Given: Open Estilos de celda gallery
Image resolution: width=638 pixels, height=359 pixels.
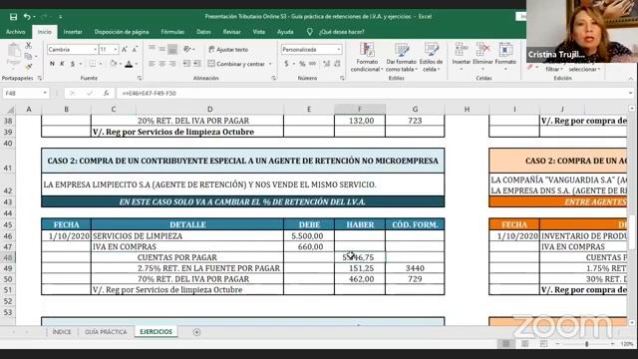Looking at the screenshot, I should 431,57.
